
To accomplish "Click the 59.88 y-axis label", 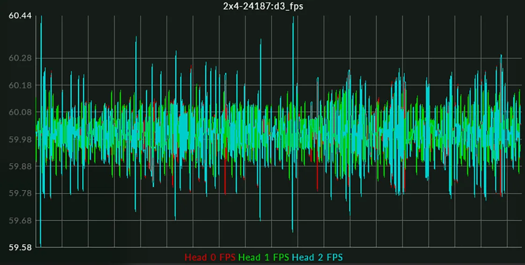I will [20, 166].
